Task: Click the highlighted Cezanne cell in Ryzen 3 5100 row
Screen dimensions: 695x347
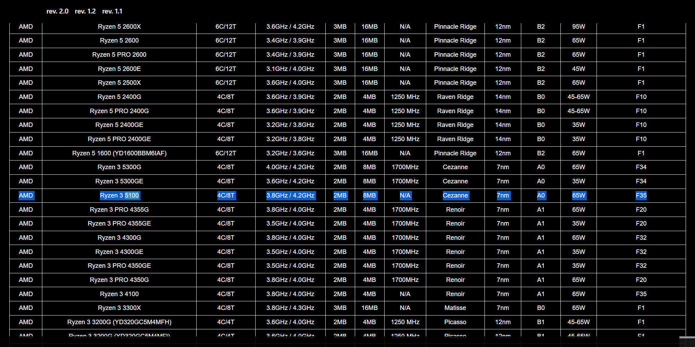Action: [455, 195]
